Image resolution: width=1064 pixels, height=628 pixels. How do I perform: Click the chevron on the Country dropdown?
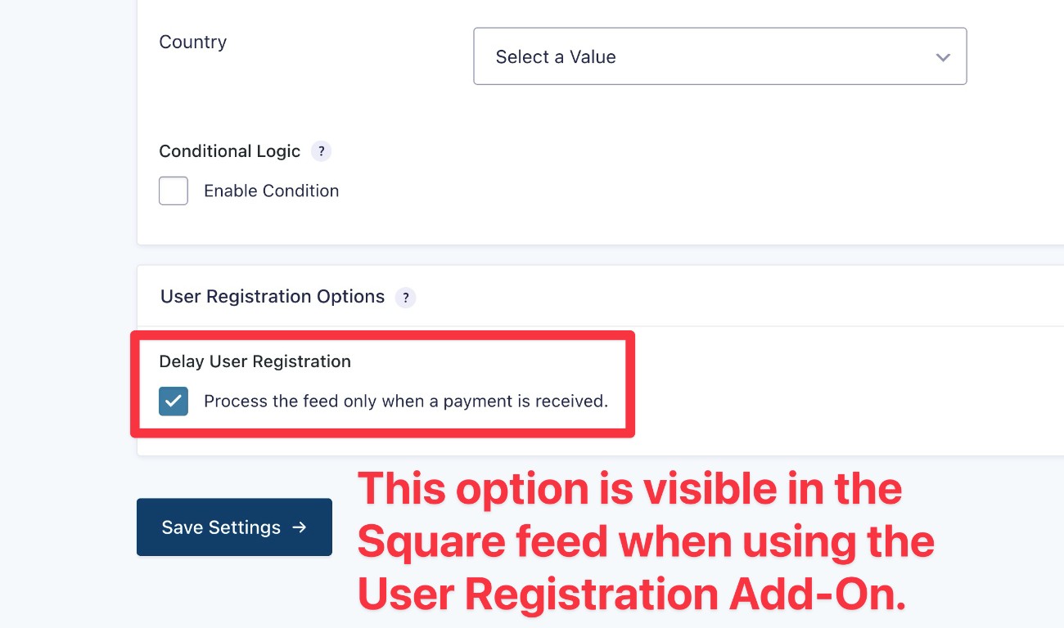[x=942, y=57]
